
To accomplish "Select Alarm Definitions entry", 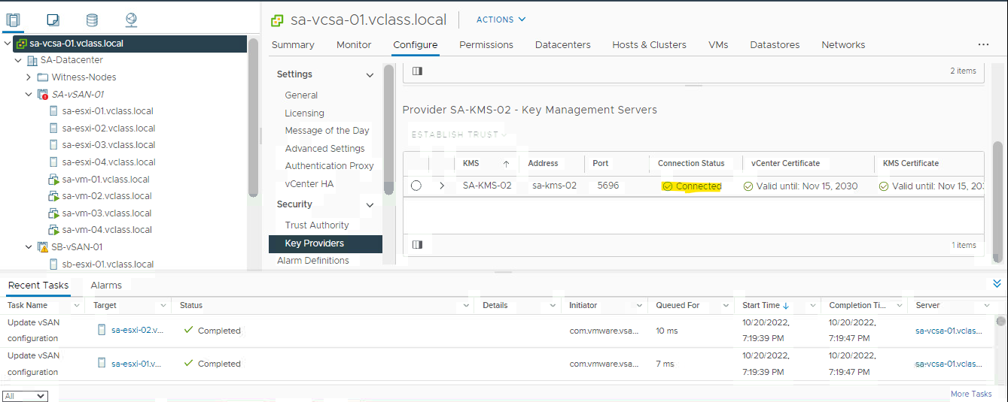I will point(312,261).
